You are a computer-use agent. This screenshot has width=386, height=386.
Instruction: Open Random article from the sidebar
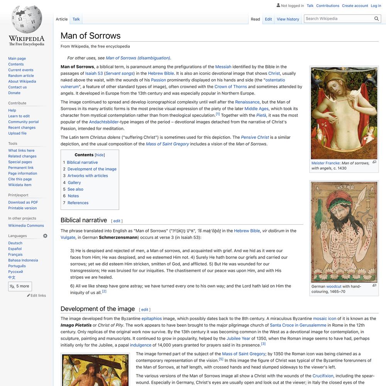click(x=21, y=76)
